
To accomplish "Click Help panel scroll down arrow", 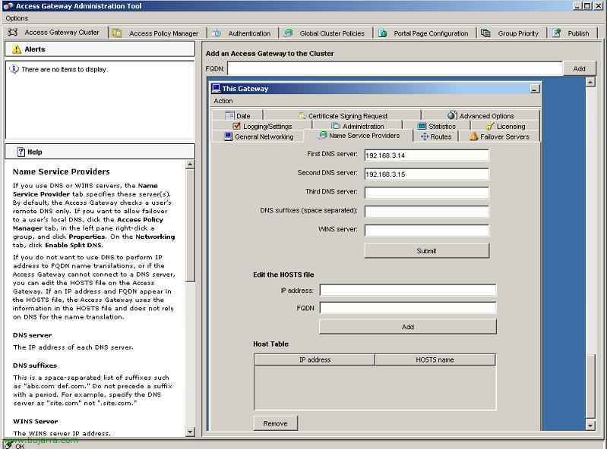I will click(x=190, y=432).
